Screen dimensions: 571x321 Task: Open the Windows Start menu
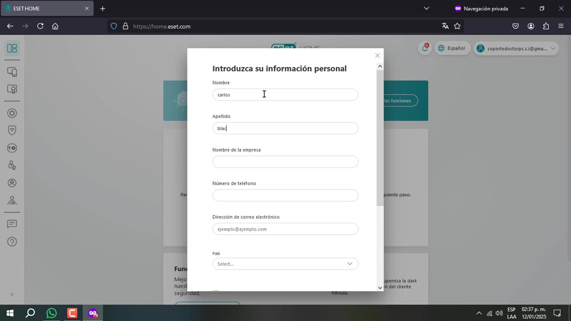point(10,313)
